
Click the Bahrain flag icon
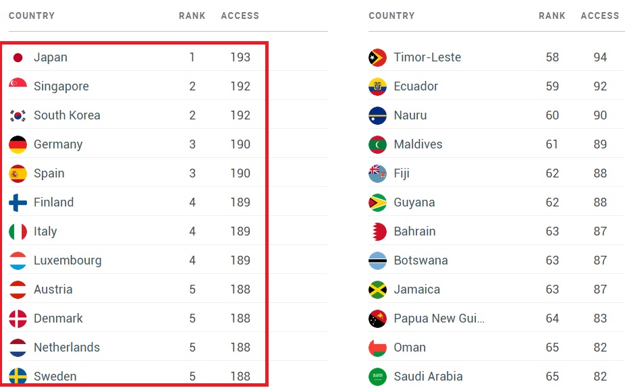(x=377, y=231)
